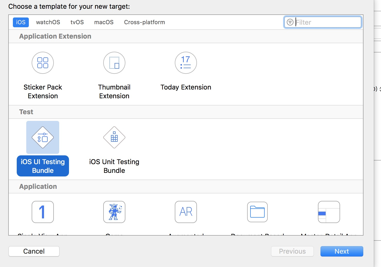This screenshot has width=381, height=267.
Task: Switch to the iOS platform tab
Action: point(21,22)
